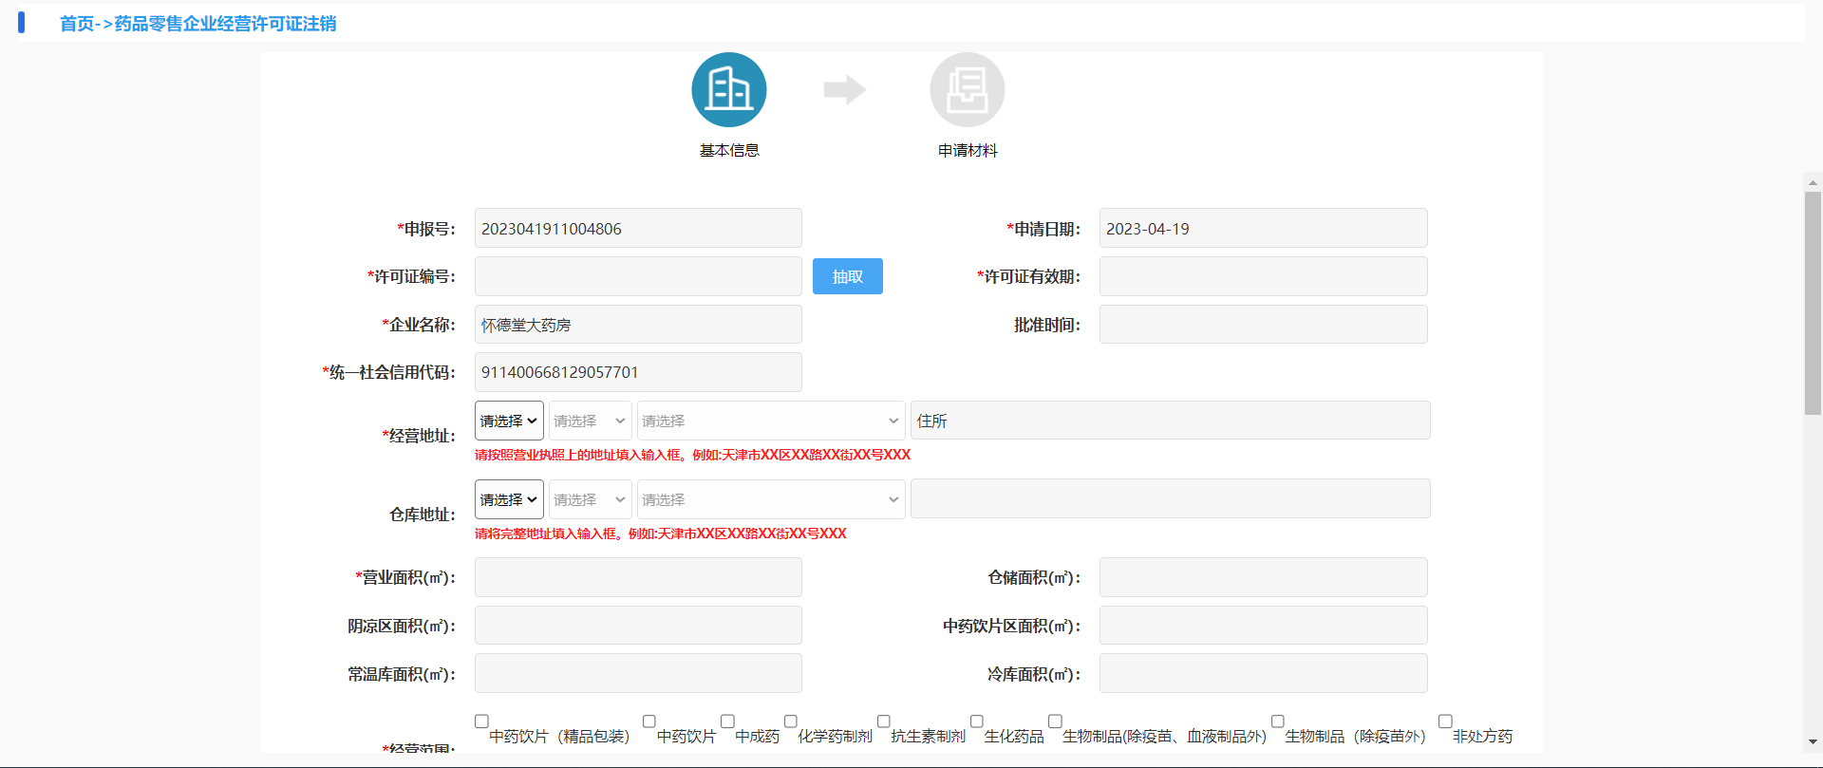Click the gray arrow between steps

(844, 90)
